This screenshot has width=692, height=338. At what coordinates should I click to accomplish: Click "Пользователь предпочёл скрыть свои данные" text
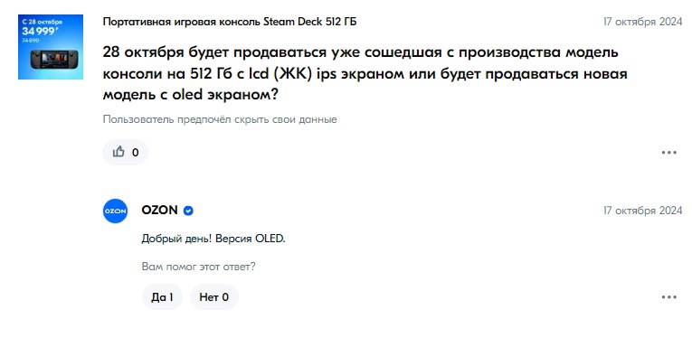[x=220, y=119]
